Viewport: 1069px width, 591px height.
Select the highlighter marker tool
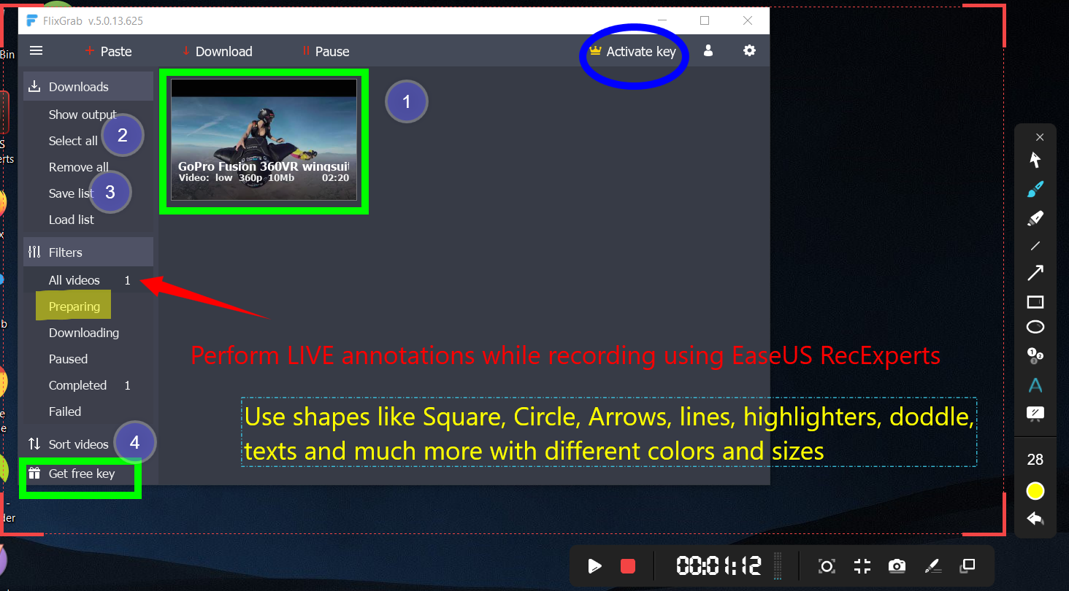point(1035,217)
